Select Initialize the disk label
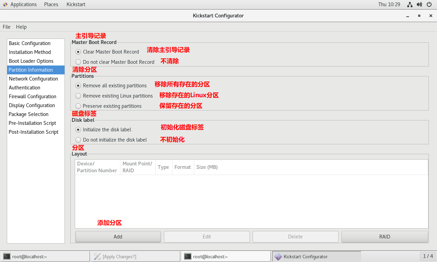The height and width of the screenshot is (262, 437). (x=103, y=130)
